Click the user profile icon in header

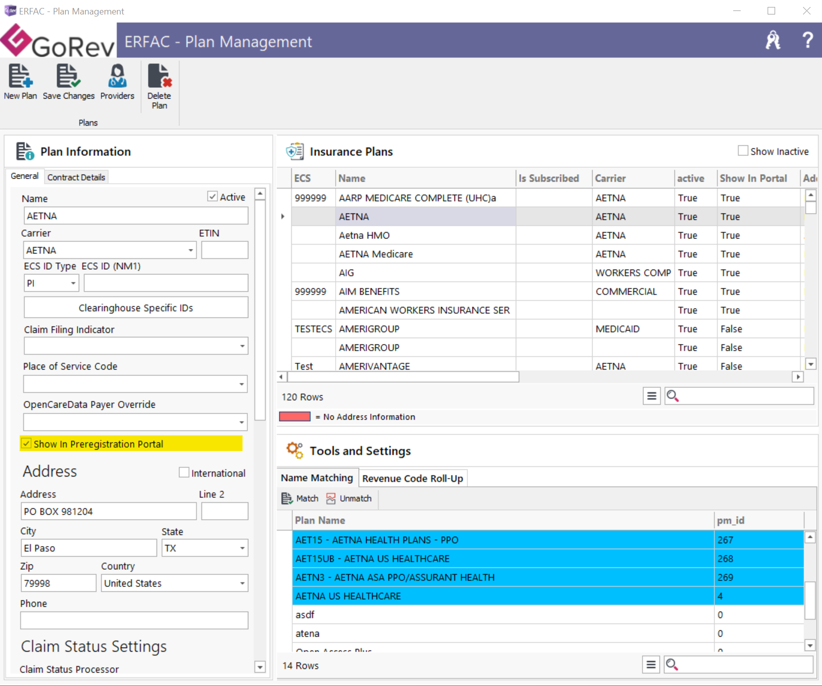[x=773, y=40]
